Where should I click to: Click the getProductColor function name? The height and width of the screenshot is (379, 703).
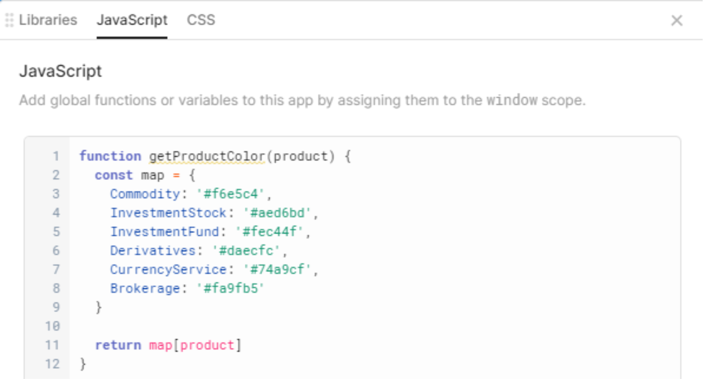207,157
